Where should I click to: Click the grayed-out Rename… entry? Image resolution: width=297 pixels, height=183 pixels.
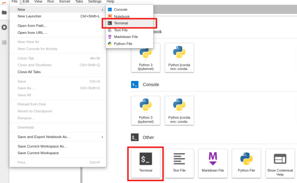click(58, 118)
